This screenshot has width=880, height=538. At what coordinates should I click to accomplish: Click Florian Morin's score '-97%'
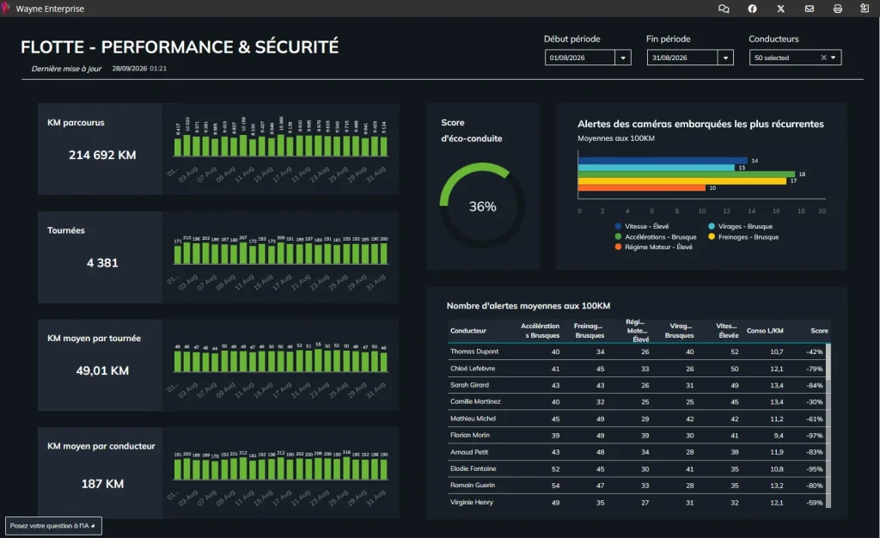click(815, 436)
